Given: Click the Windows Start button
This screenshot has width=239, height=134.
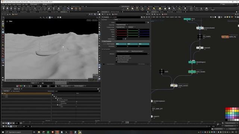Looking at the screenshot, I should [x=3, y=132].
